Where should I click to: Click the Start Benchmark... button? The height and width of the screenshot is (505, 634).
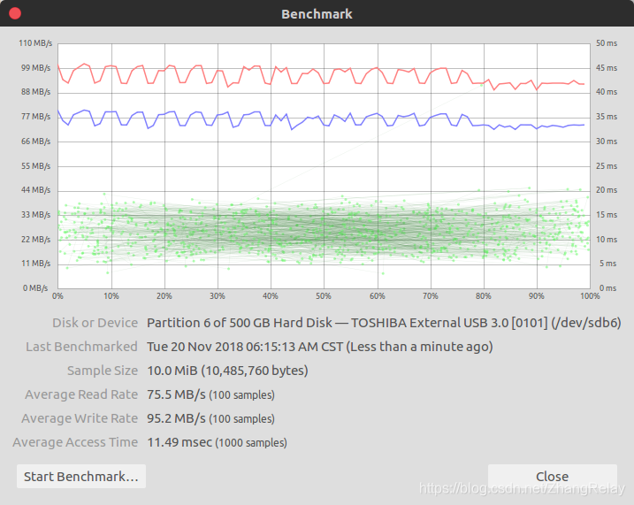coord(80,477)
